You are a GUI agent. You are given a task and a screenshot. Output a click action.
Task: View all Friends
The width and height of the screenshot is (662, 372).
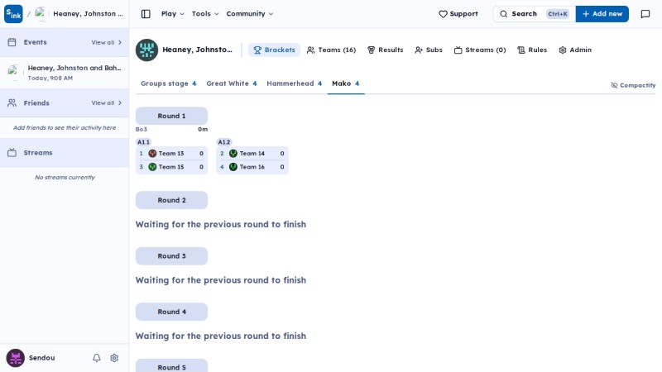pos(107,103)
